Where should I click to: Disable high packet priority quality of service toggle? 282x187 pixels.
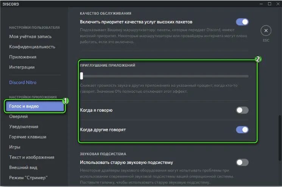242,22
